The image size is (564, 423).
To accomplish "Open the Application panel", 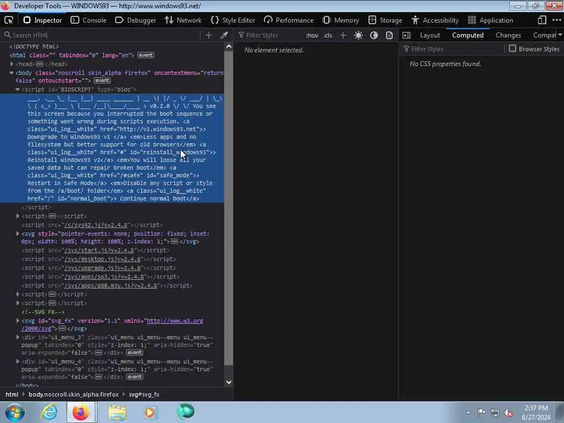I will coord(490,20).
